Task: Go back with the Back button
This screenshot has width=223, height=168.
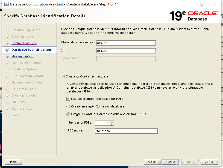Action: [152, 162]
